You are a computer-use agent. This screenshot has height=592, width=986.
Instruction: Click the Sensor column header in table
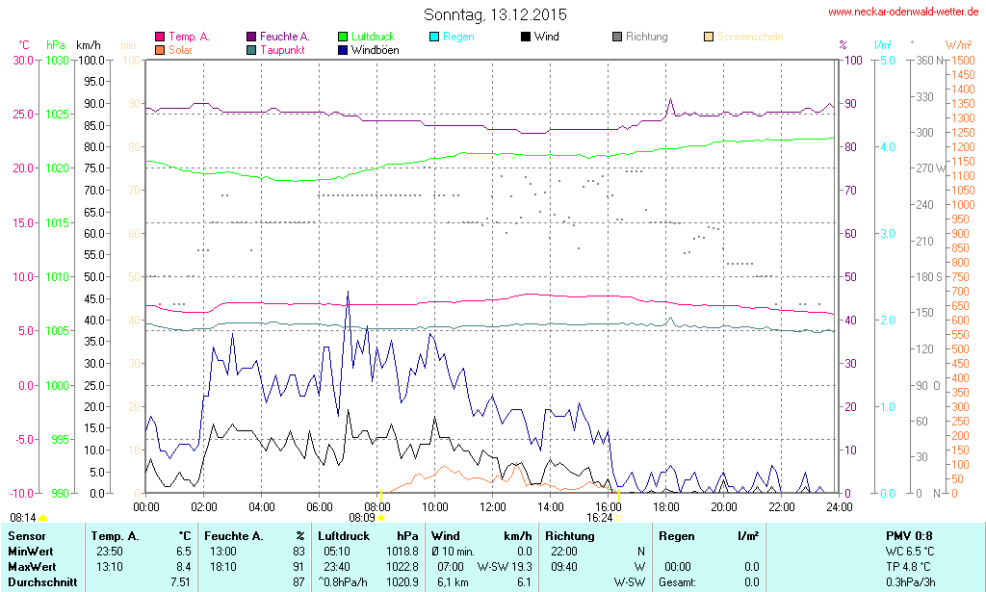27,536
